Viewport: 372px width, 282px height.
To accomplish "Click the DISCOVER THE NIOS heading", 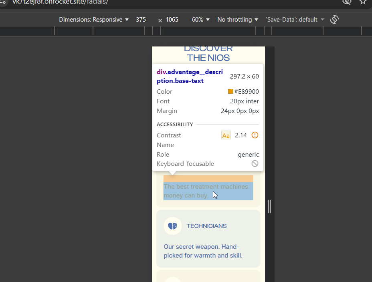I will pos(208,54).
